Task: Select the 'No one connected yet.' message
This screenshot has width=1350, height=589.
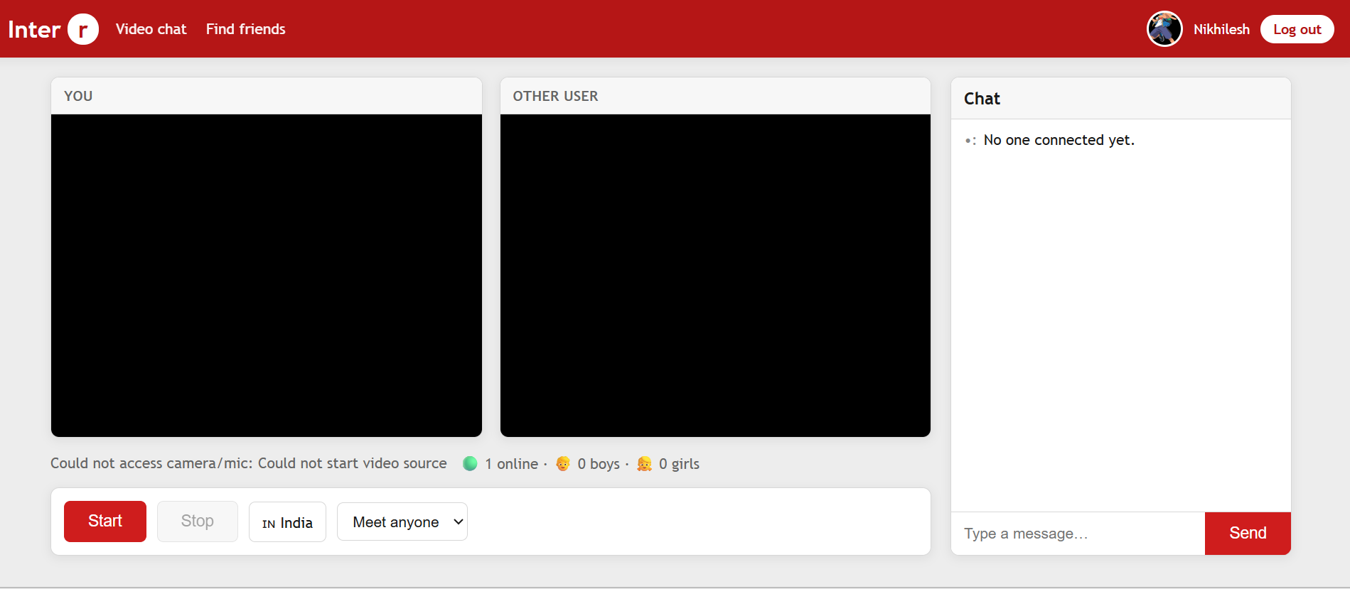Action: click(x=1059, y=141)
